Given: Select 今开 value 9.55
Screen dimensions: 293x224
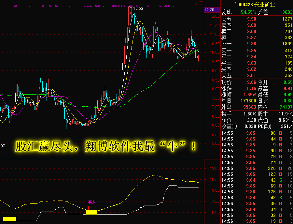Looking at the screenshot, I should tap(288, 82).
